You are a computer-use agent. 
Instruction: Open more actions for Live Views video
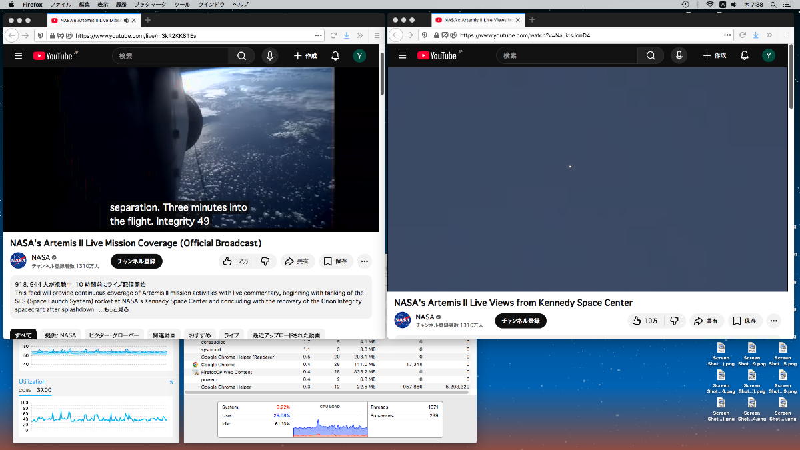pyautogui.click(x=773, y=321)
